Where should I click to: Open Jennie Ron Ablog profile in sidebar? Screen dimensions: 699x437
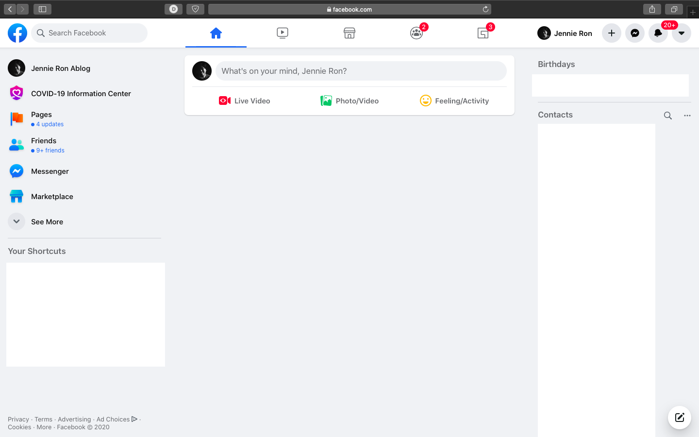tap(84, 68)
